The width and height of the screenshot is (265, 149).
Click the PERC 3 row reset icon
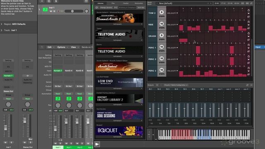(x=248, y=68)
